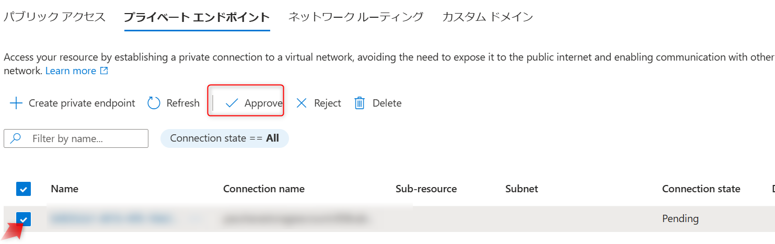Click the external link icon beside Learn more

click(x=104, y=71)
